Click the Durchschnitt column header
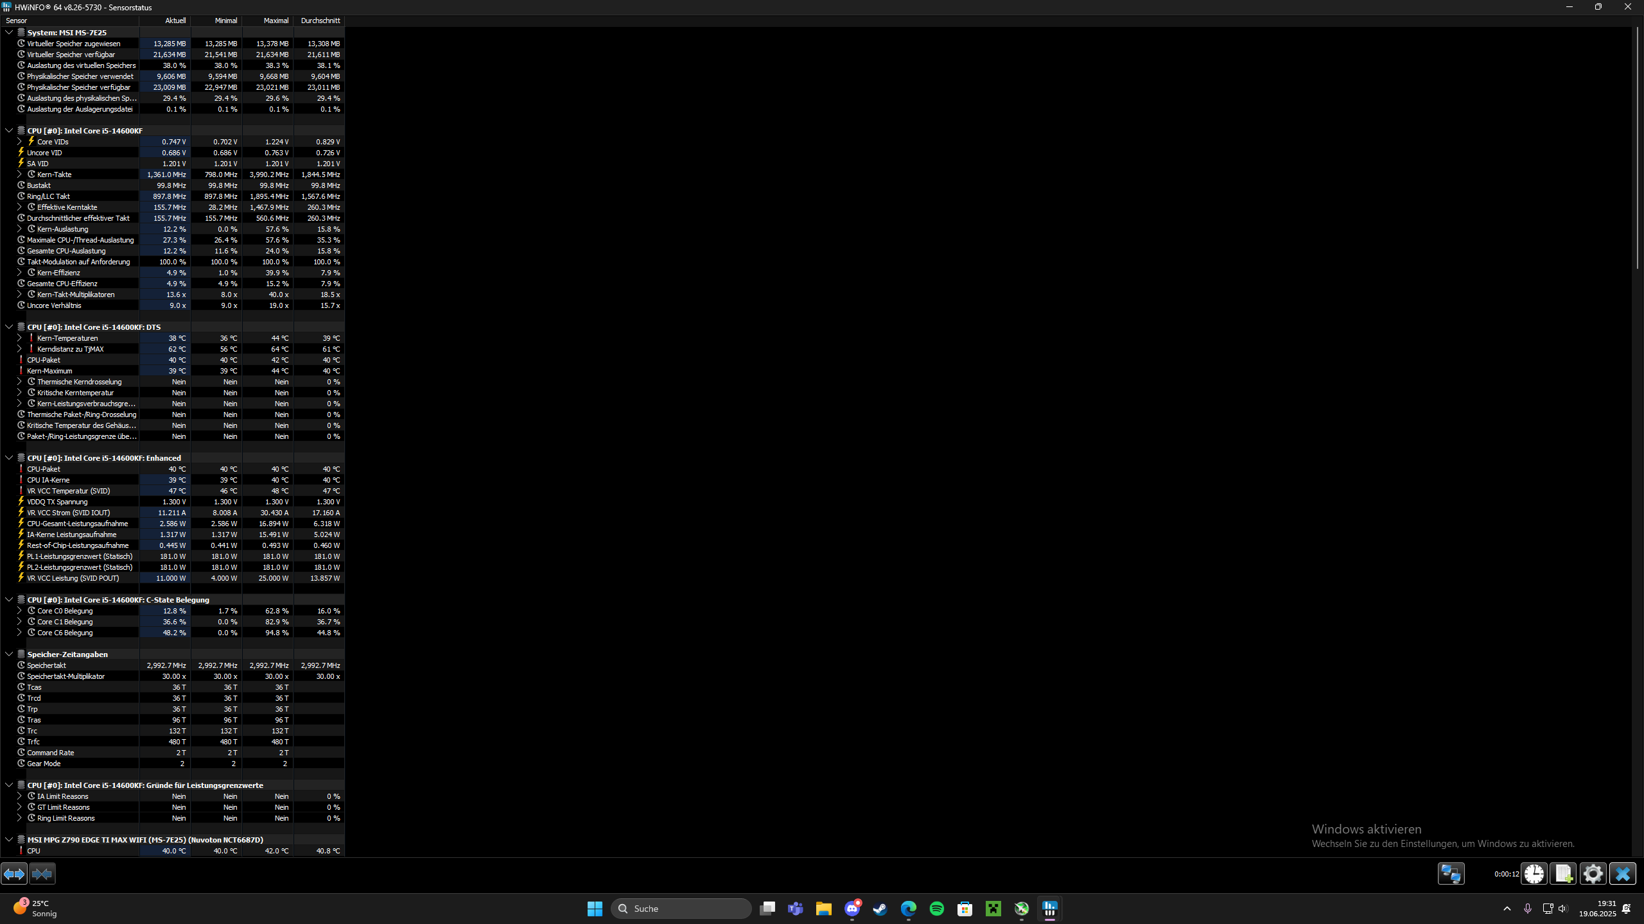 320,21
